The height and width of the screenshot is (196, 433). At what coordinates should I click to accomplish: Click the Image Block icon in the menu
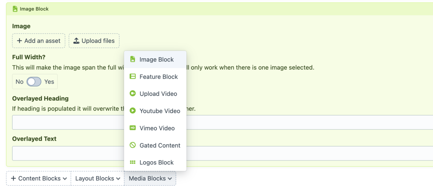pos(133,59)
